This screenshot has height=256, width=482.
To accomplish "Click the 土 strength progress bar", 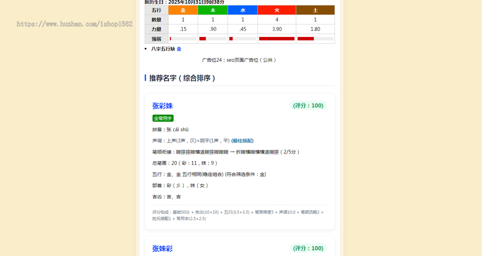I will point(315,39).
